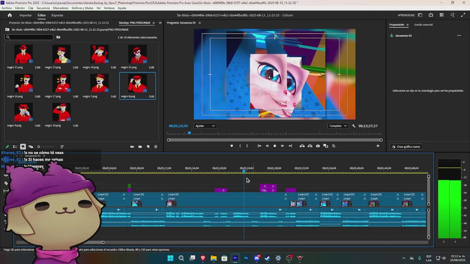Open Windows Start menu
Screen dimensions: 470x264
click(x=170, y=258)
